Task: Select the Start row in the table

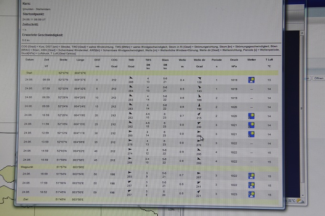Action: (x=30, y=72)
